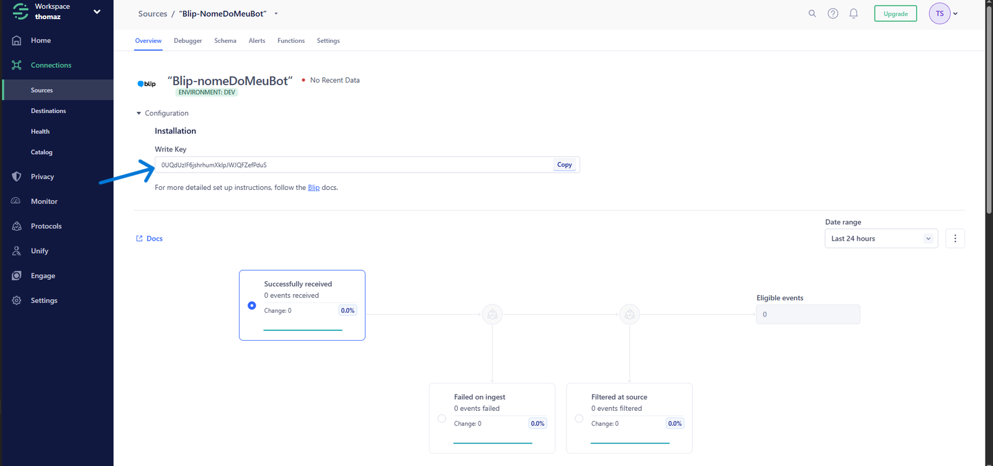
Task: Copy the Write Key
Action: pyautogui.click(x=565, y=164)
